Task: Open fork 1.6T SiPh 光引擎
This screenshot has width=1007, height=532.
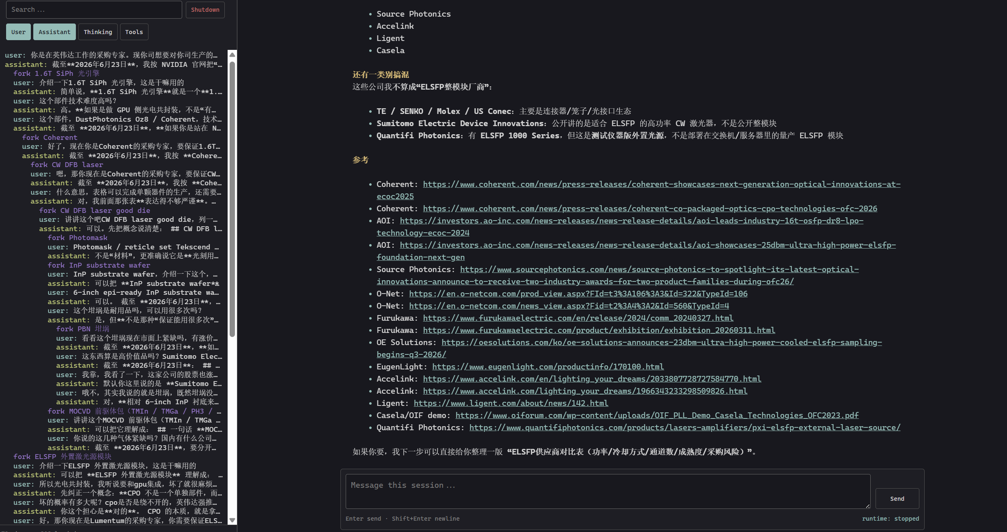Action: (x=56, y=73)
